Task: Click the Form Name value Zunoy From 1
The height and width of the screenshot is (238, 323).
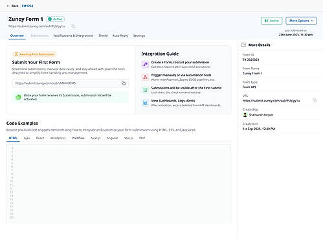Action: pos(252,73)
